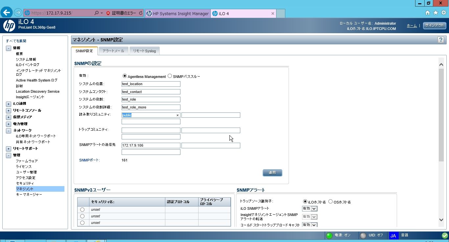Image resolution: width=449 pixels, height=242 pixels.
Task: Click the サインアウト button
Action: click(x=435, y=25)
